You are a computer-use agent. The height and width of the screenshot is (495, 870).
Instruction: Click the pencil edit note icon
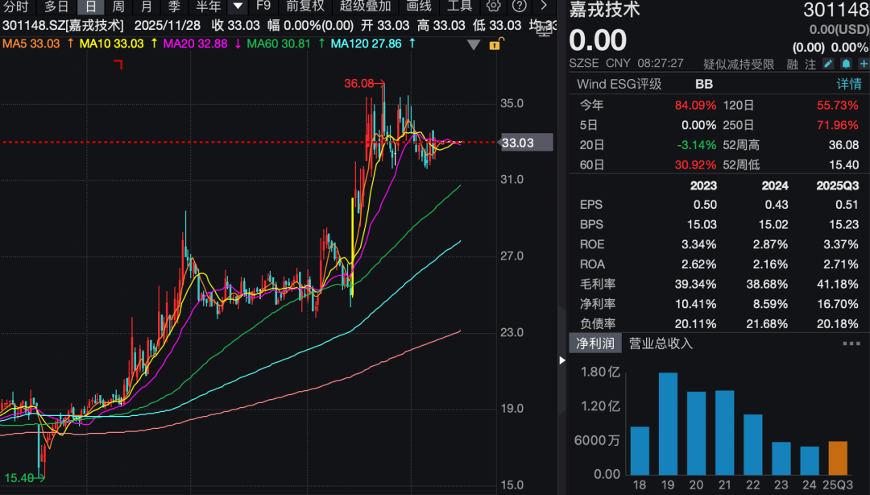(828, 64)
